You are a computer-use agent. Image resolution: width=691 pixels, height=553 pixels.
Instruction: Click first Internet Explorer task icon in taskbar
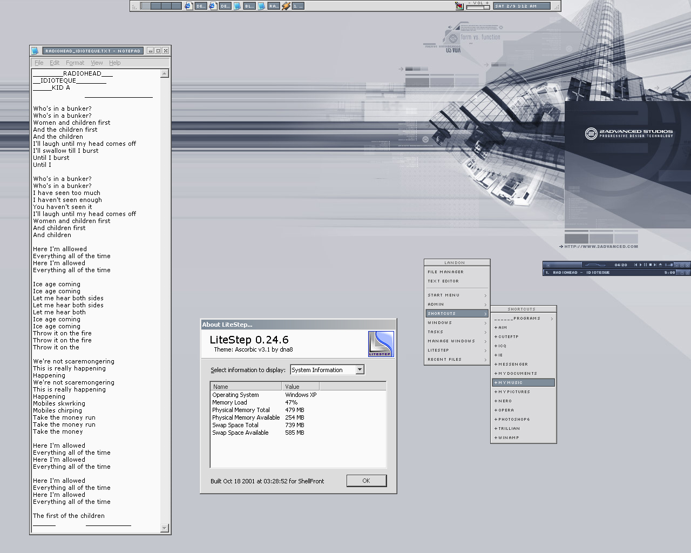(188, 6)
